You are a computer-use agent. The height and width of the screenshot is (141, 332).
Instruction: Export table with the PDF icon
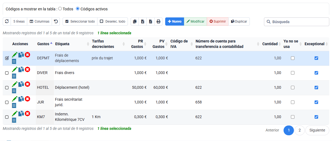[150, 22]
